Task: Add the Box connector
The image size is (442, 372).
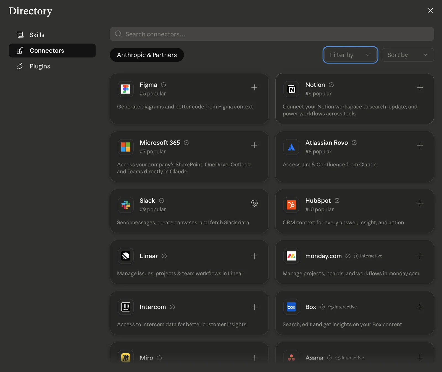Action: click(420, 307)
